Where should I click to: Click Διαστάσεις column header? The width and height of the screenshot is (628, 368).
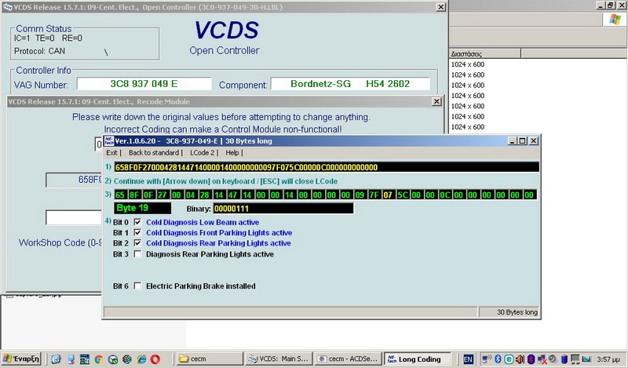tap(484, 53)
